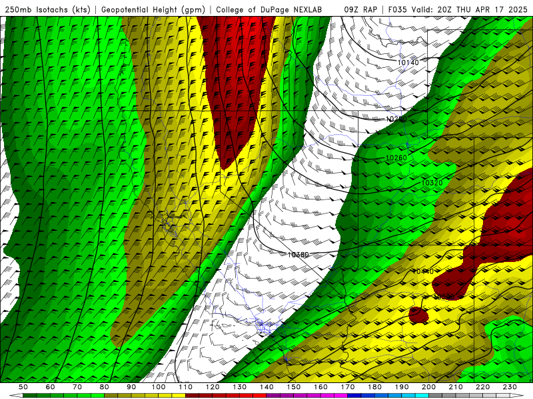Click the 10380 height contour label
533x399 pixels.
[x=298, y=255]
